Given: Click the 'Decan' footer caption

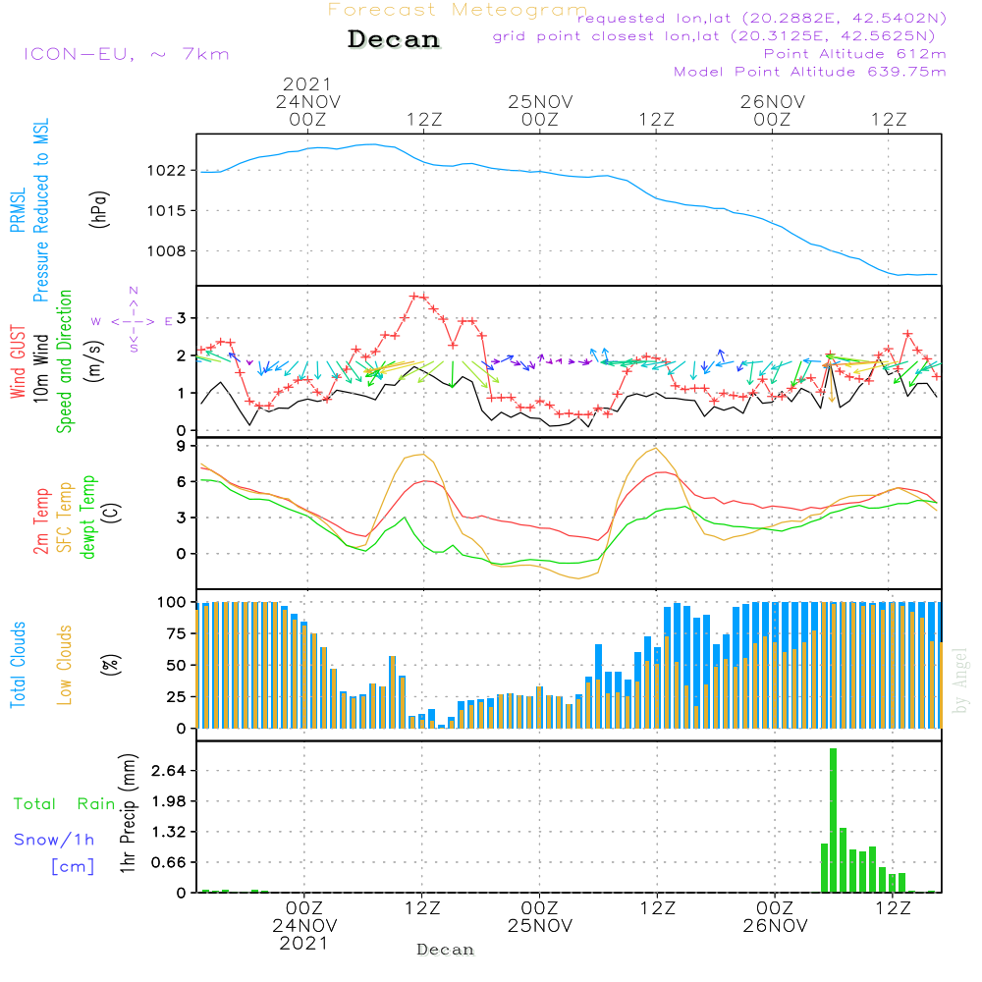Looking at the screenshot, I should point(445,950).
